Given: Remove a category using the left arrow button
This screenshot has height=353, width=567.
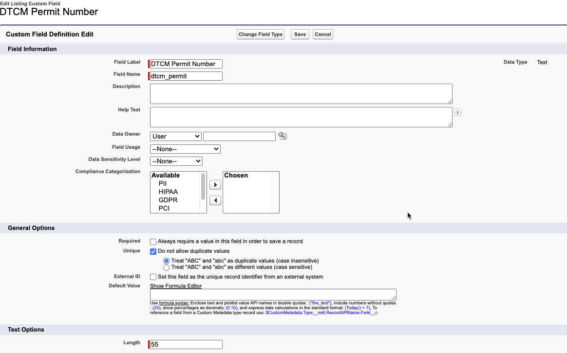Looking at the screenshot, I should (x=215, y=200).
